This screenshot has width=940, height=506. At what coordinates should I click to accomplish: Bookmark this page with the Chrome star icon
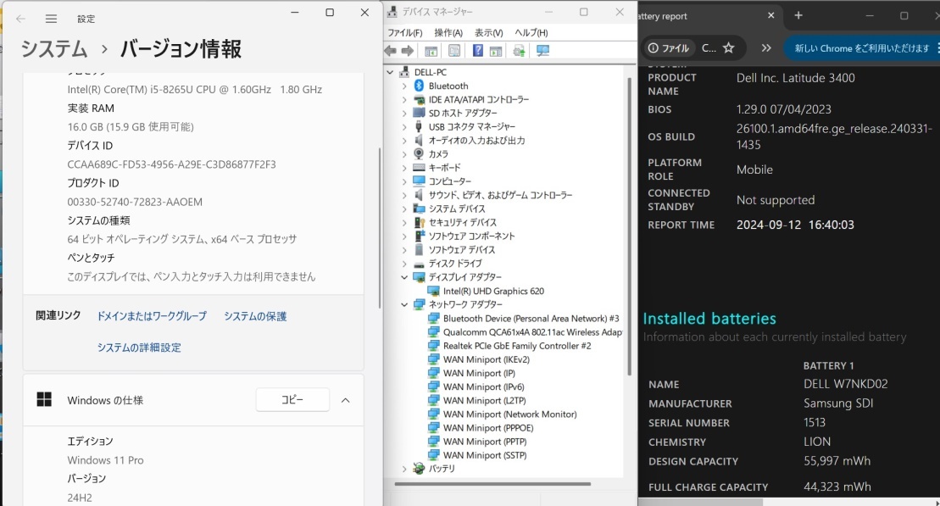[728, 48]
